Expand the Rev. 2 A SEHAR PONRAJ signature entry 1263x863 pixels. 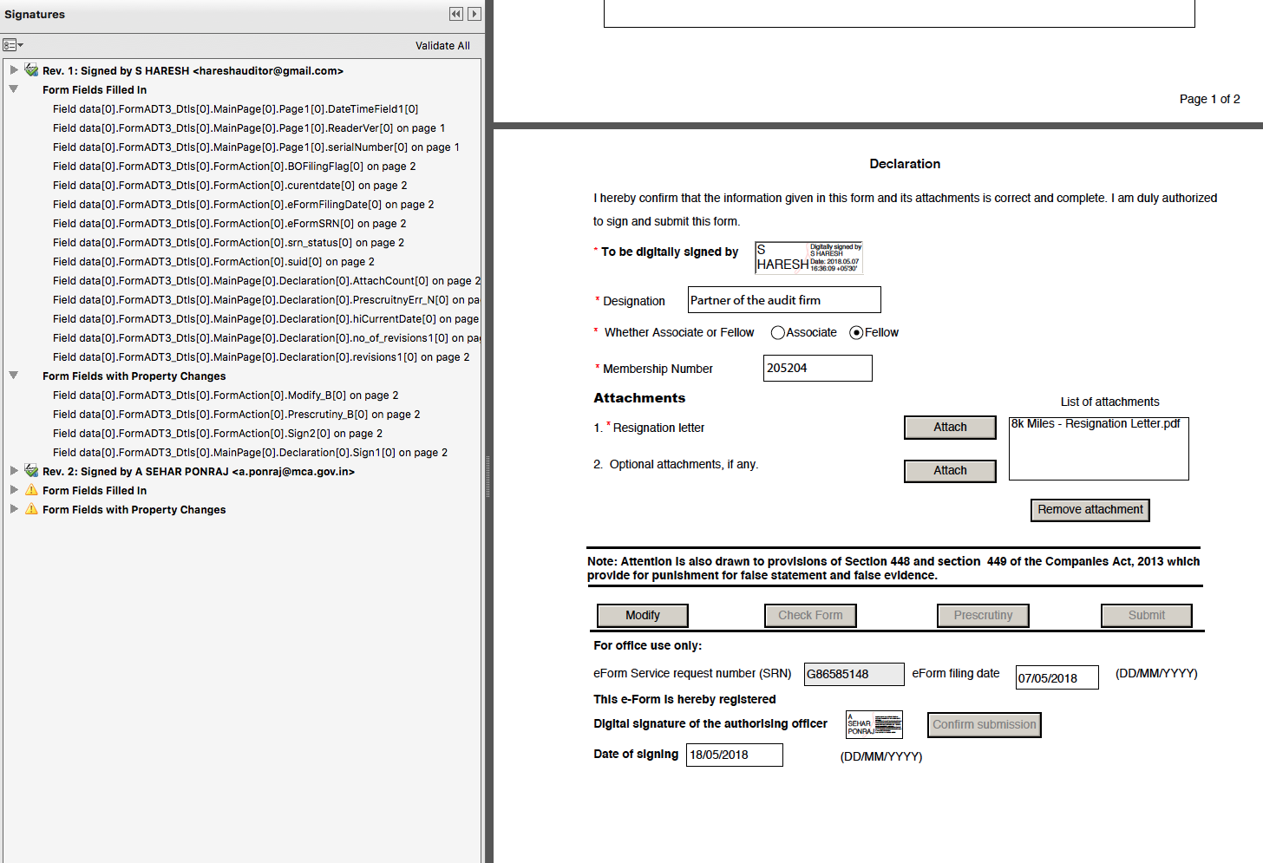click(14, 471)
